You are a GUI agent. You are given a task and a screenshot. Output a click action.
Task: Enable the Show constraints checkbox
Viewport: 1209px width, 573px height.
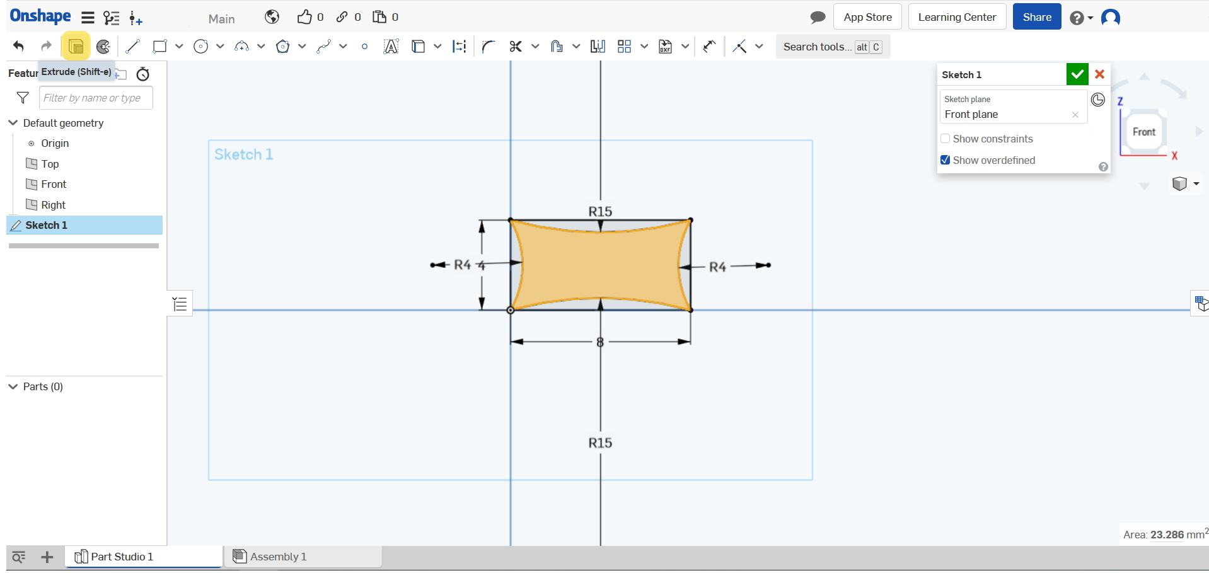coord(945,139)
